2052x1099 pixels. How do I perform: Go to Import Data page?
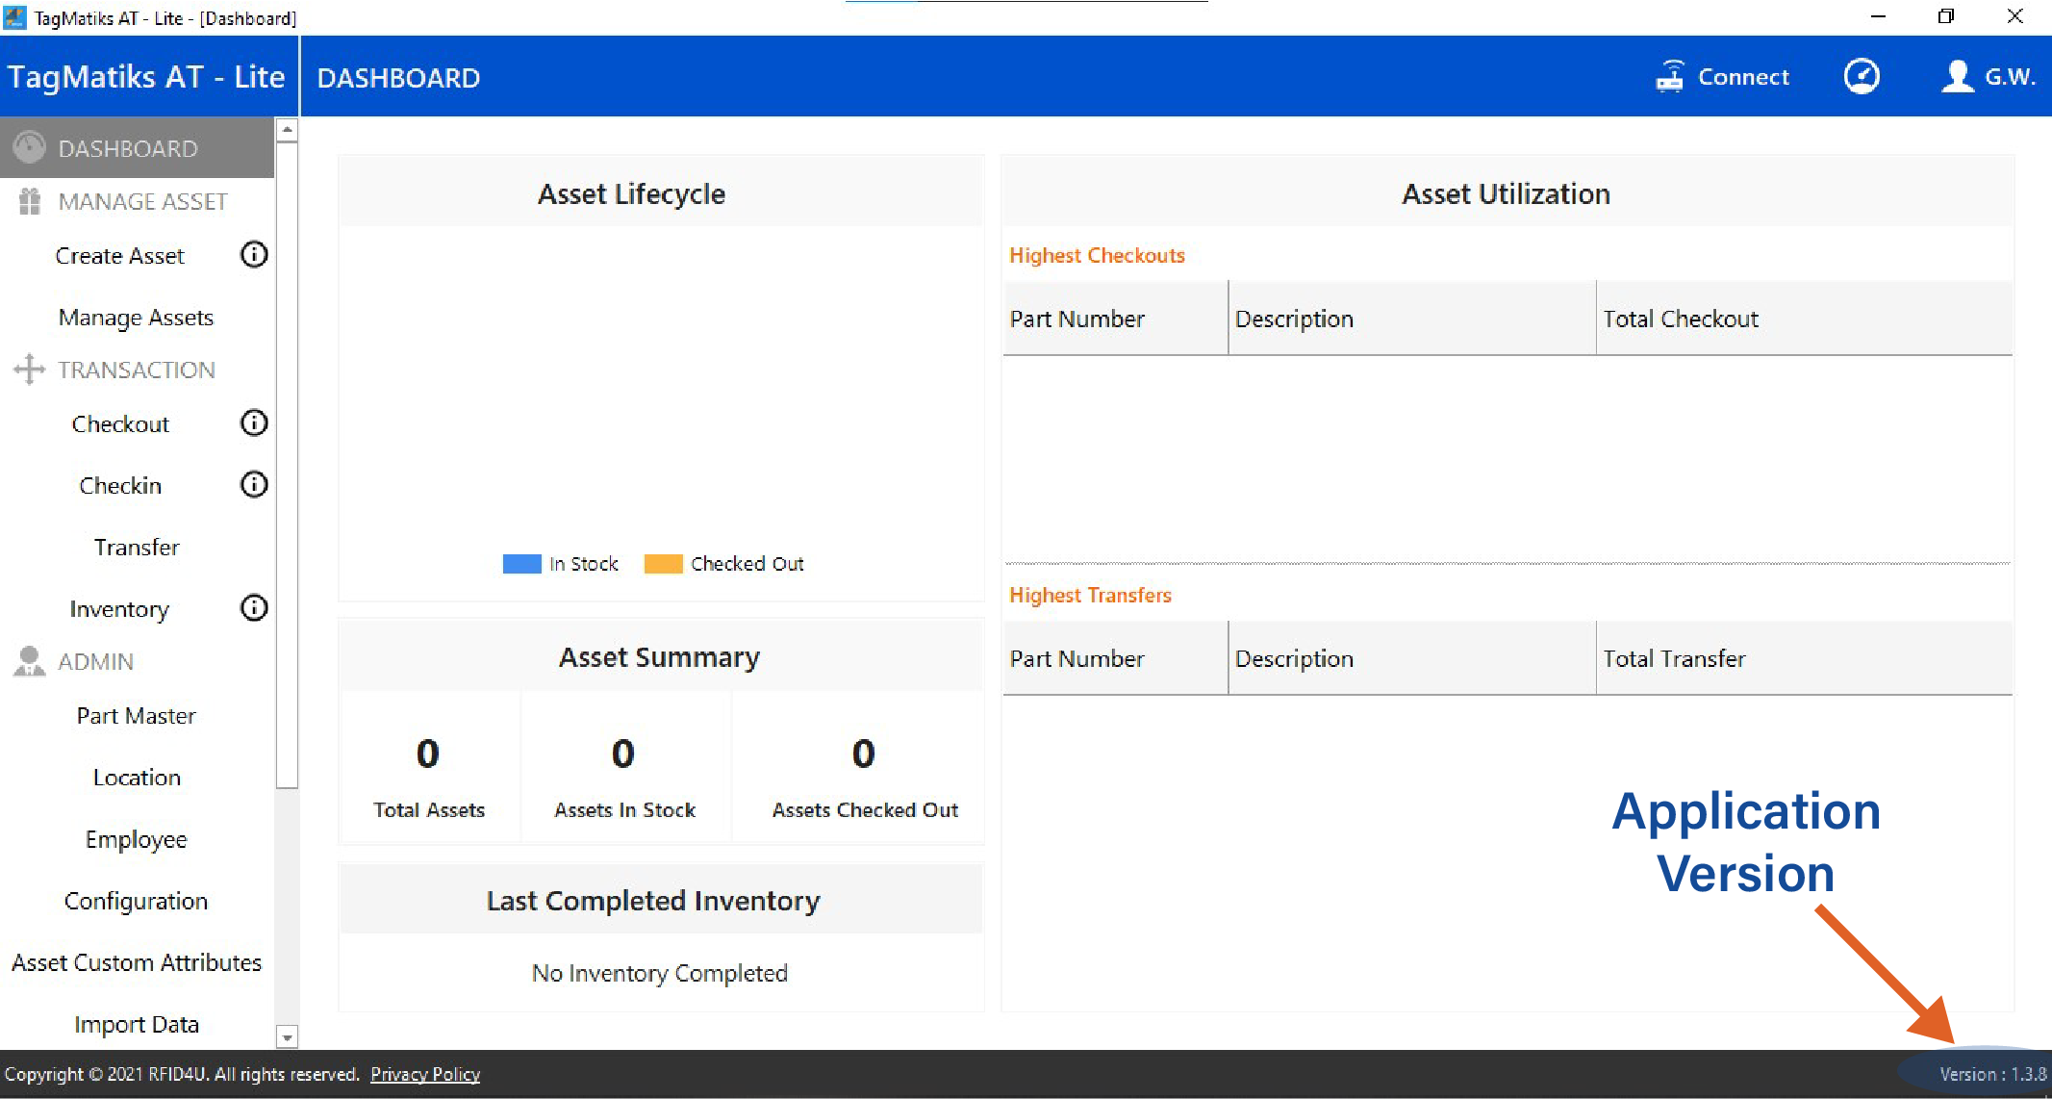click(x=136, y=1025)
